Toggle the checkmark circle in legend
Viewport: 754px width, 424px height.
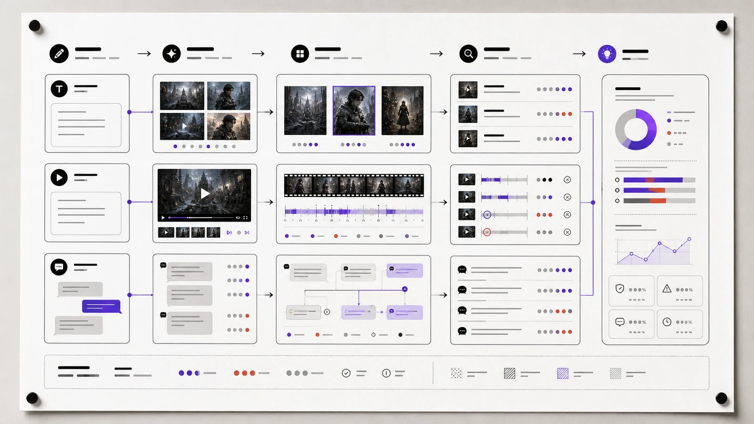tap(346, 373)
